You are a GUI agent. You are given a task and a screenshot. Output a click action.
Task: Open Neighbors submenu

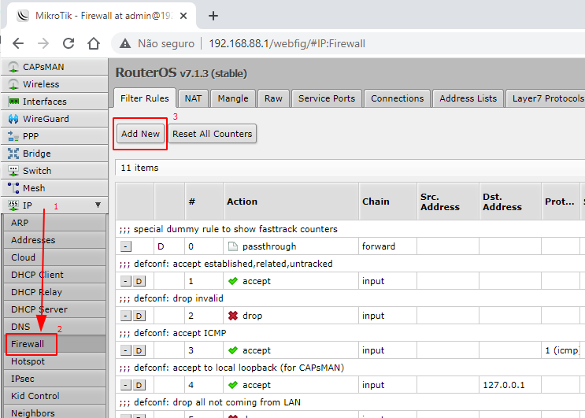click(x=54, y=412)
